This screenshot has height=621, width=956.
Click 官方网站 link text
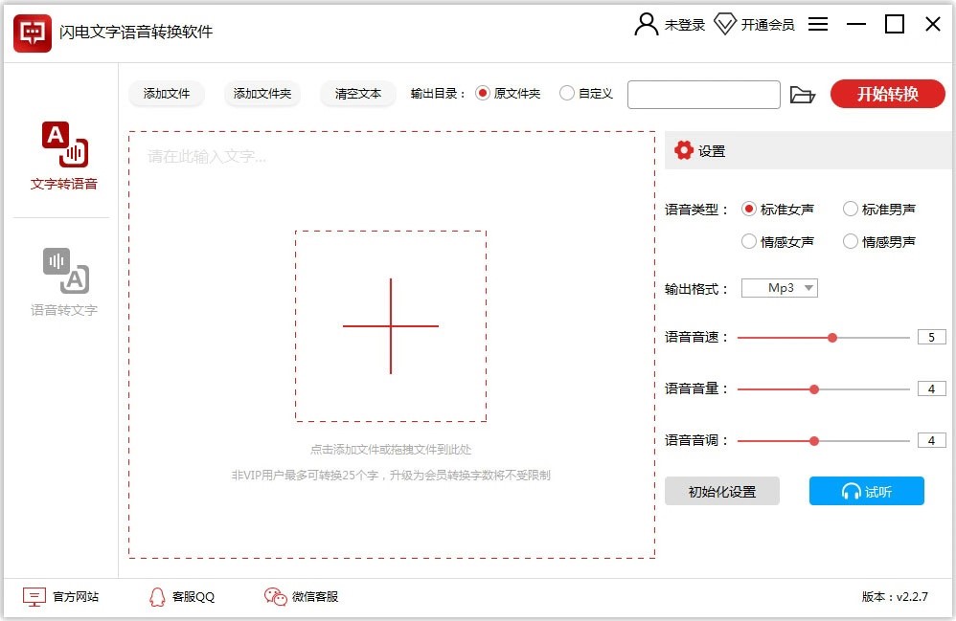pos(76,597)
